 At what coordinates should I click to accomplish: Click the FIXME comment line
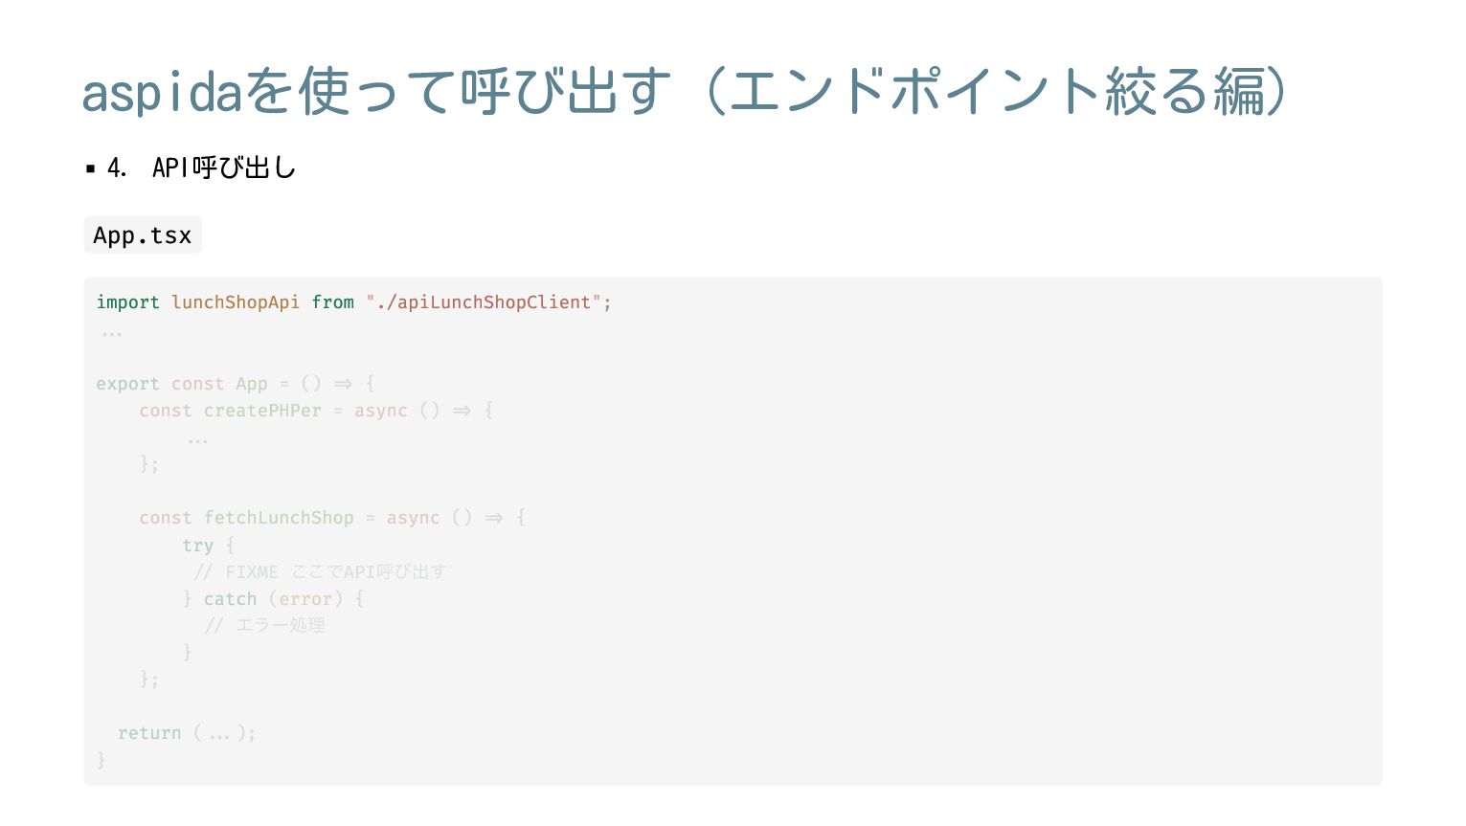click(321, 572)
